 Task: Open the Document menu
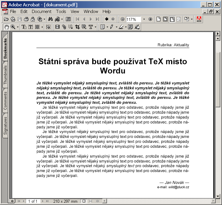coord(42,12)
